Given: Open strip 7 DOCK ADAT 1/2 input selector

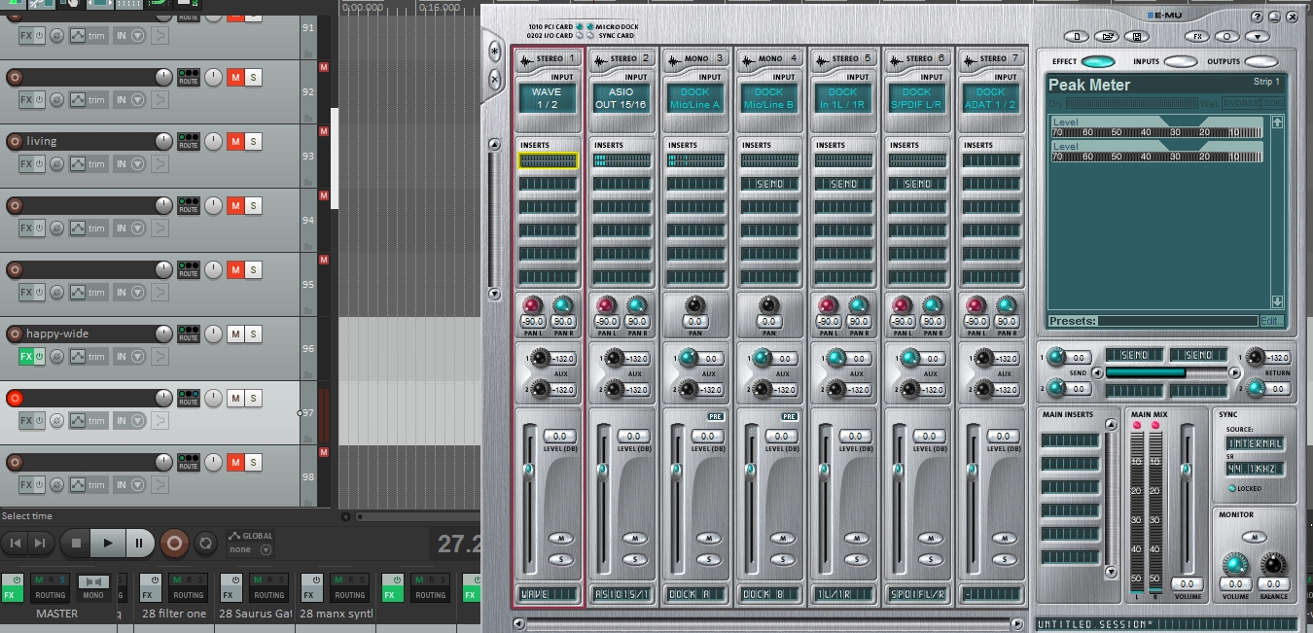Looking at the screenshot, I should 990,98.
